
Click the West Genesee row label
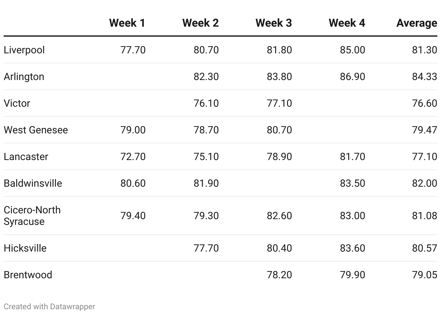point(36,130)
